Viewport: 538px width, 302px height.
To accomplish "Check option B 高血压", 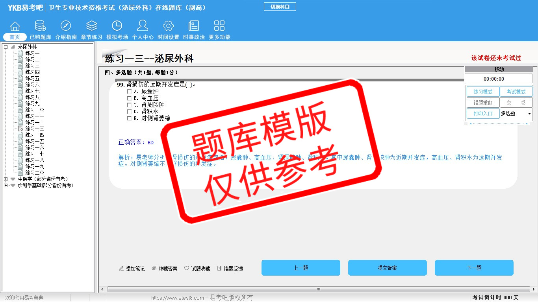I will click(x=129, y=98).
